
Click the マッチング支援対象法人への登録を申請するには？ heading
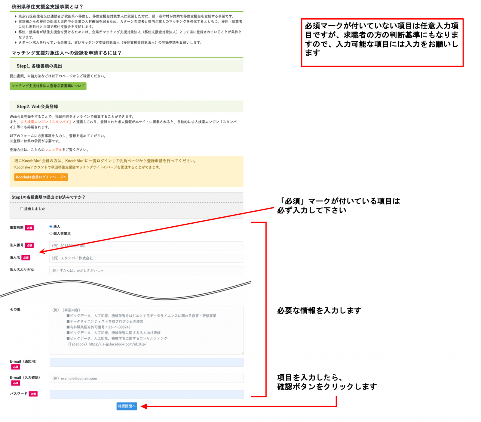click(x=66, y=53)
